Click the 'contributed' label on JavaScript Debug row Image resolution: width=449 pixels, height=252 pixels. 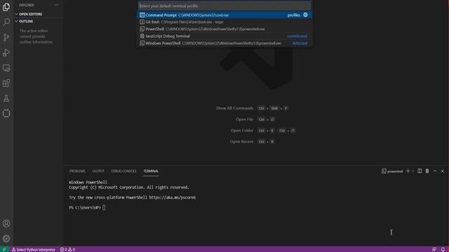[x=297, y=36]
